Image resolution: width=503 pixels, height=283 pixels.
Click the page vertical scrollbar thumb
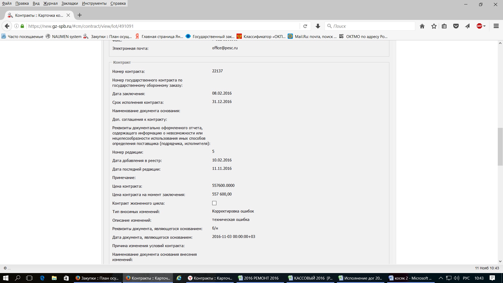(500, 147)
